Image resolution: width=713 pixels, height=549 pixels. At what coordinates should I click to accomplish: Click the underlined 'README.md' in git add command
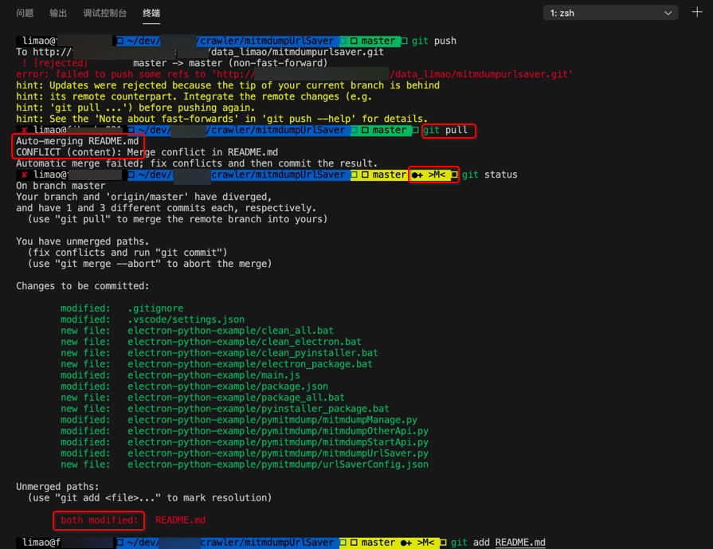pos(520,542)
